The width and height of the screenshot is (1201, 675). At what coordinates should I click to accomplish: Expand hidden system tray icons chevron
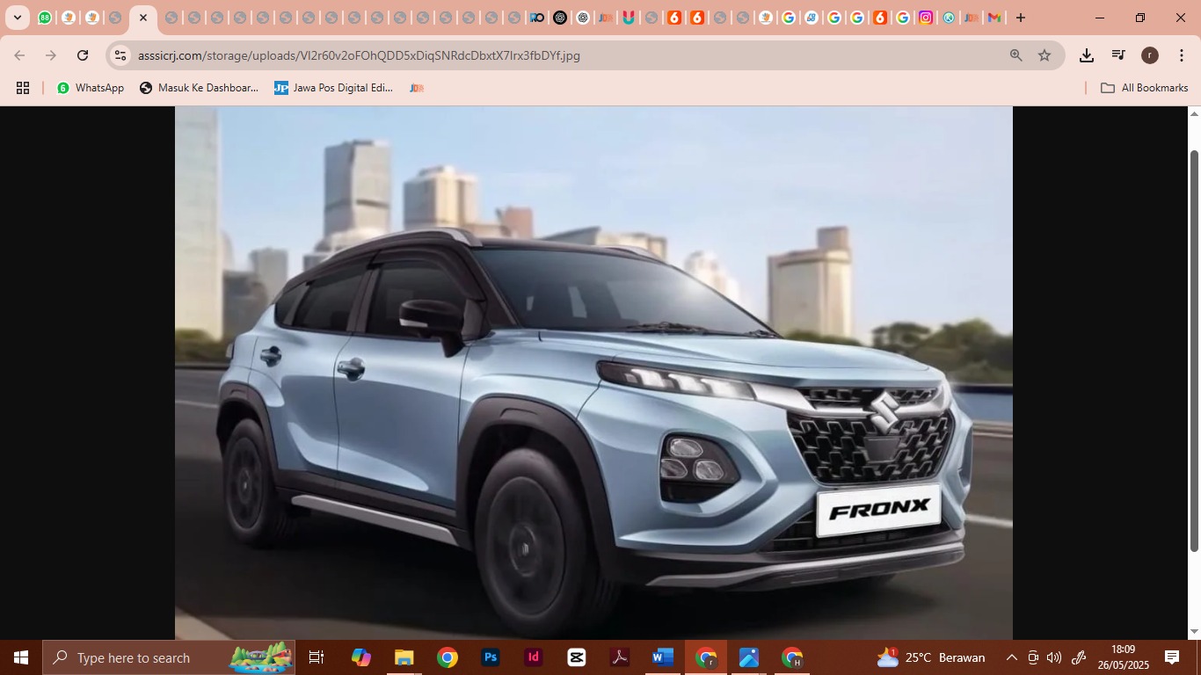(x=1012, y=657)
